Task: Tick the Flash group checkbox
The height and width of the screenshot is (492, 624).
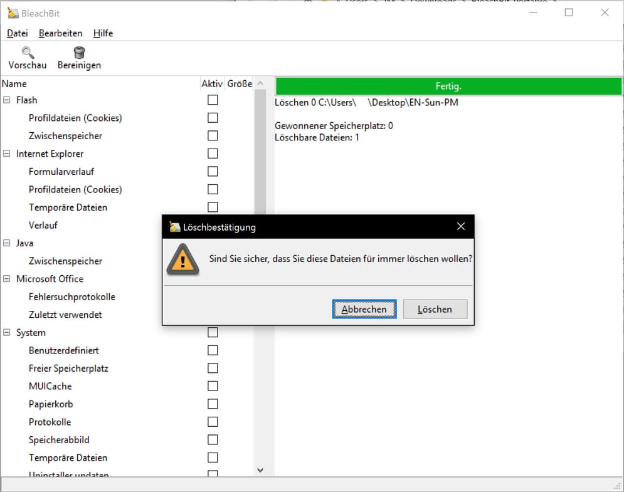Action: click(213, 100)
